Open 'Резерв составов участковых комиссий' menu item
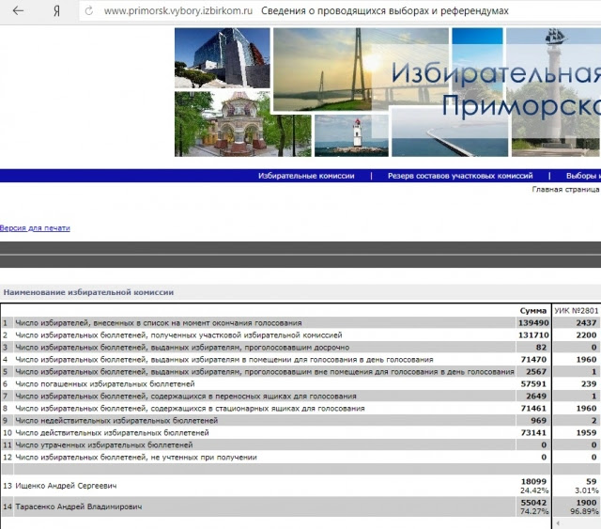 click(x=460, y=176)
